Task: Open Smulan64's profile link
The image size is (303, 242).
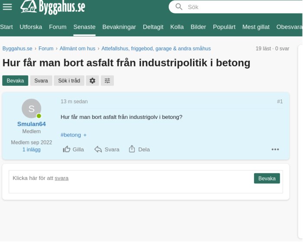Action: pos(32,124)
